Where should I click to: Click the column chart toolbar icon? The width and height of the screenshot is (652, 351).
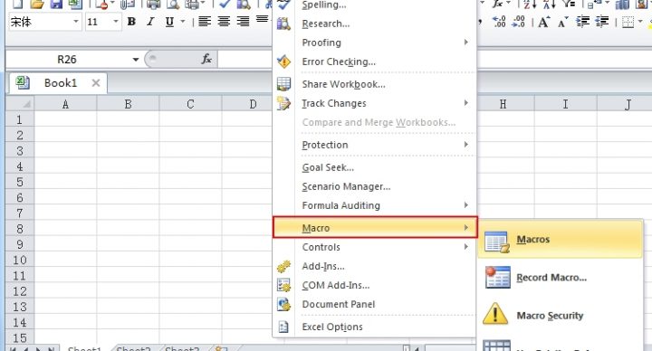(622, 5)
